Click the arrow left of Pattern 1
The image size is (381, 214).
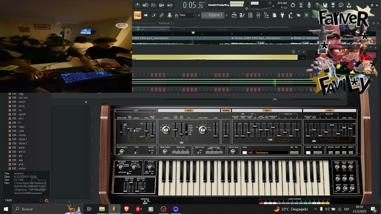[x=199, y=15]
